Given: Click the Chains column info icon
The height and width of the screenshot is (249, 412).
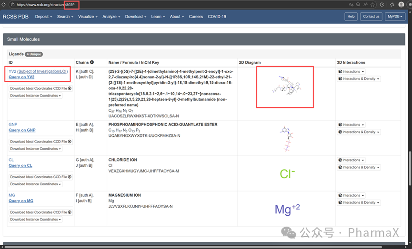Looking at the screenshot, I should coord(92,62).
